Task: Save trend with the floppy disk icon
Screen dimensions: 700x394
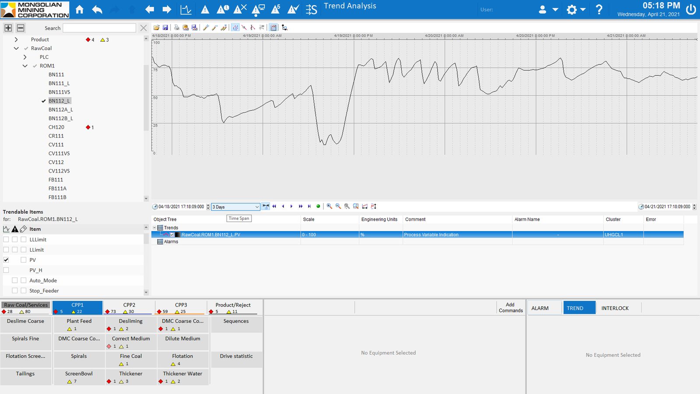Action: click(x=165, y=28)
